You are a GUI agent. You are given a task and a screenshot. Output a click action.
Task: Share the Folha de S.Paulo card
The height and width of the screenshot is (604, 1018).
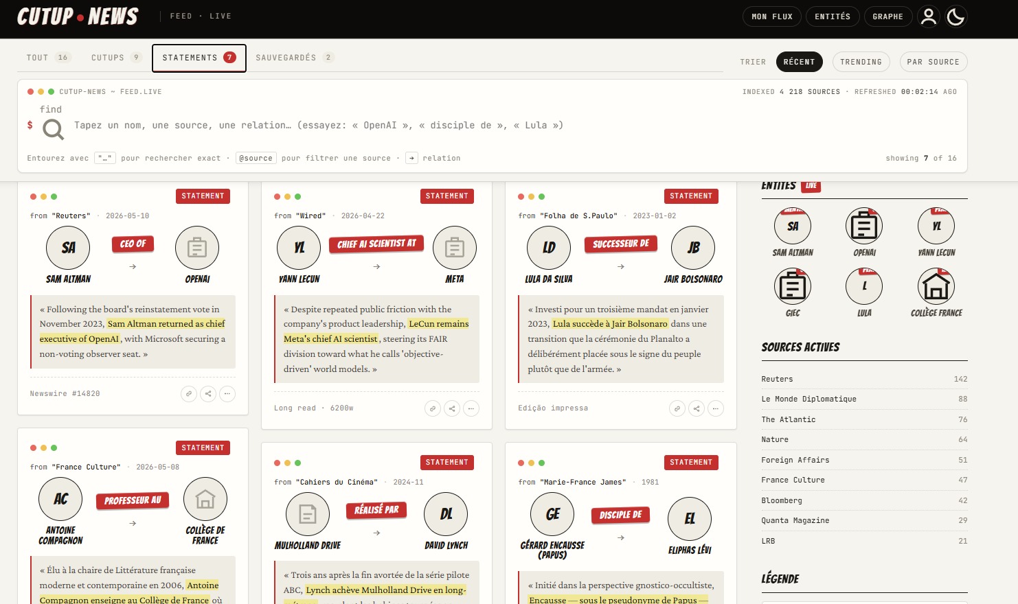pos(697,408)
